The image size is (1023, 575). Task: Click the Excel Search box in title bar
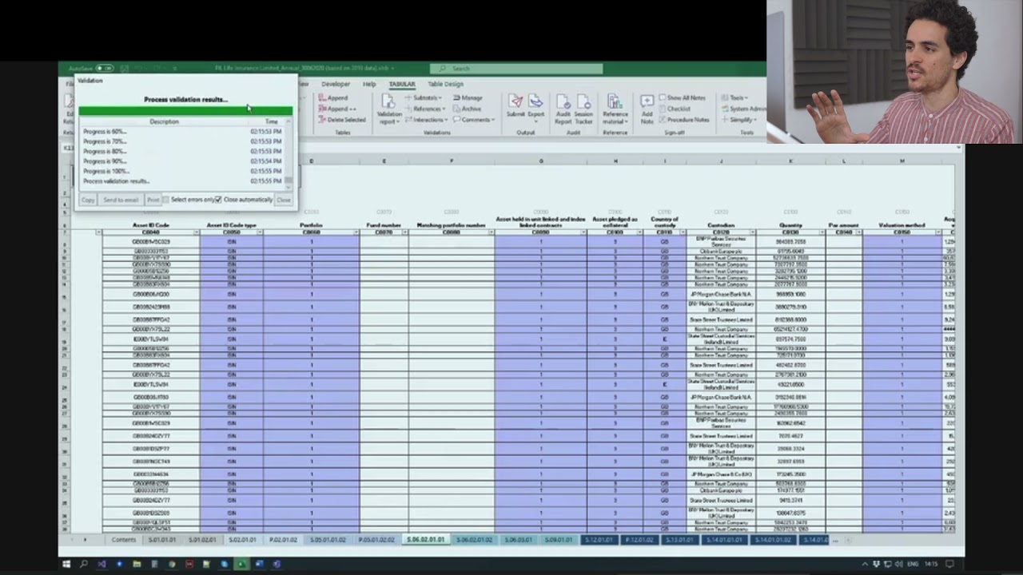point(516,69)
